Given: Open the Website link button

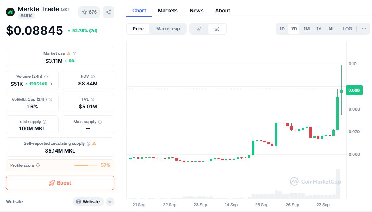Looking at the screenshot, I should pos(88,202).
